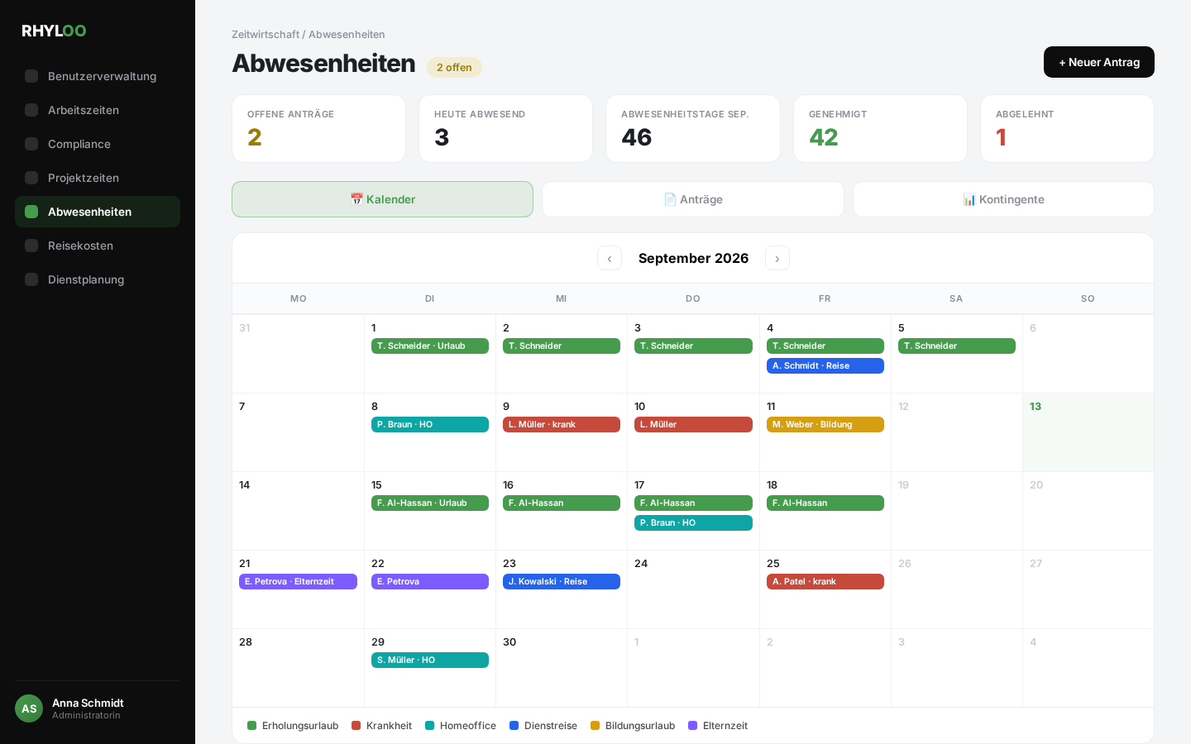Open the T. Schneider · Urlaub event
The height and width of the screenshot is (744, 1191).
430,346
